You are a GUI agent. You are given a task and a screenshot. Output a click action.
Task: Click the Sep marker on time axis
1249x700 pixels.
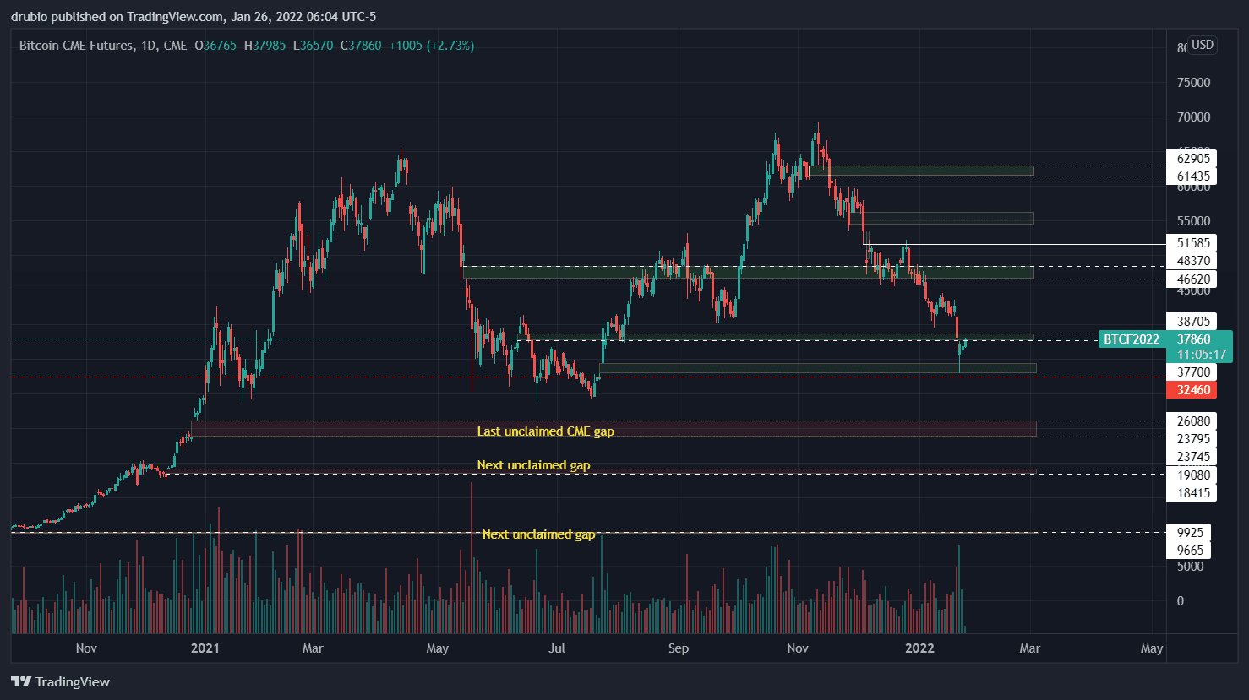point(678,648)
